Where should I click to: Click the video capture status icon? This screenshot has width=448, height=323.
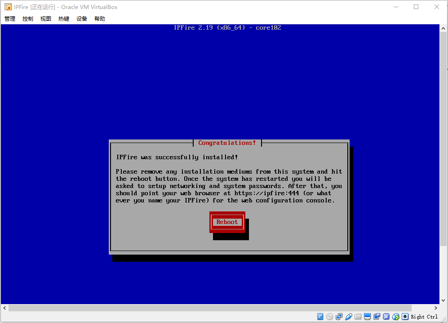[377, 316]
